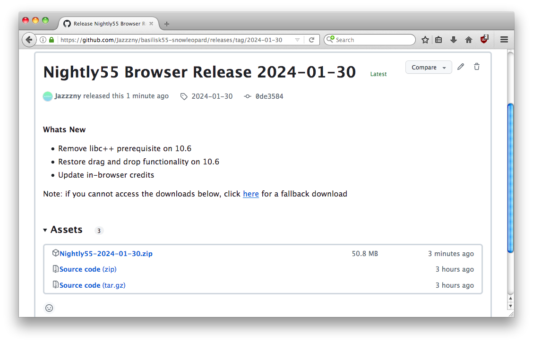
Task: Click the trash icon to delete release
Action: pyautogui.click(x=477, y=67)
